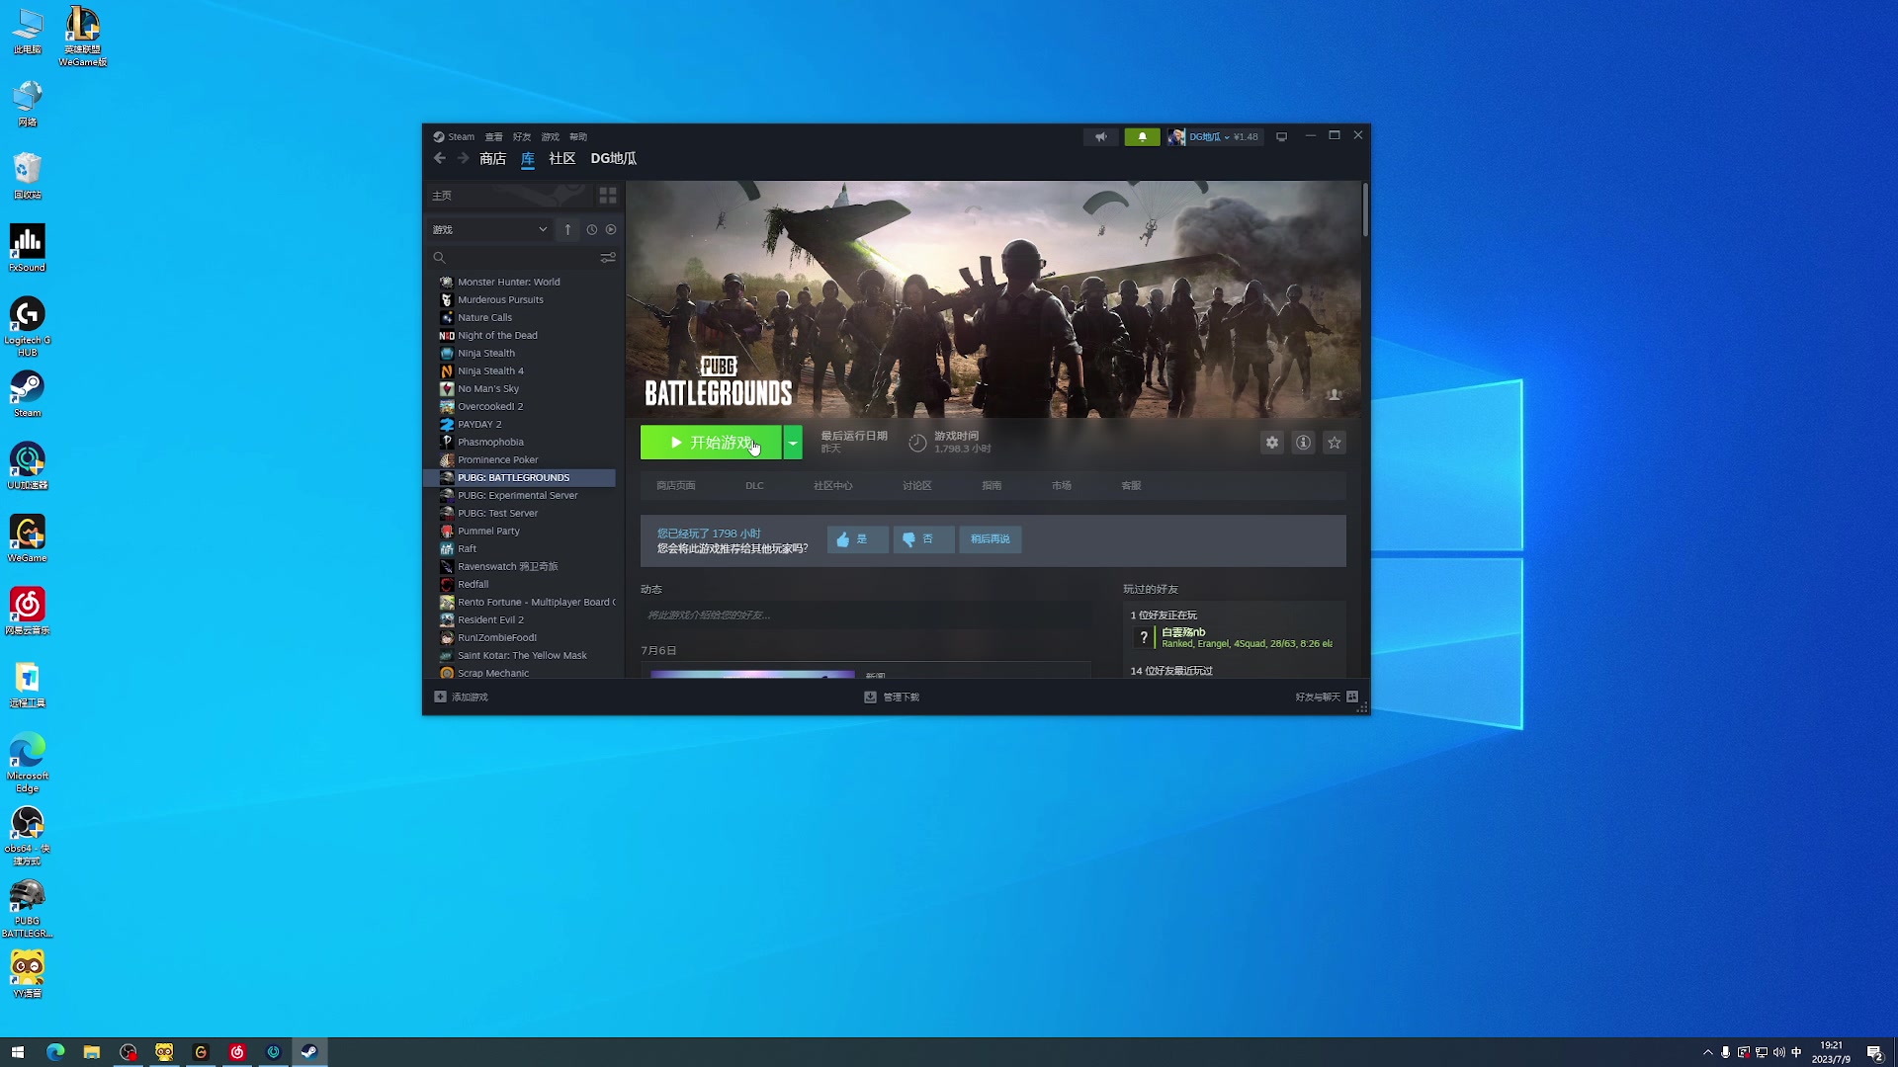Viewport: 1898px width, 1067px height.
Task: Open Logitech G HUB desktop shortcut
Action: click(x=28, y=327)
